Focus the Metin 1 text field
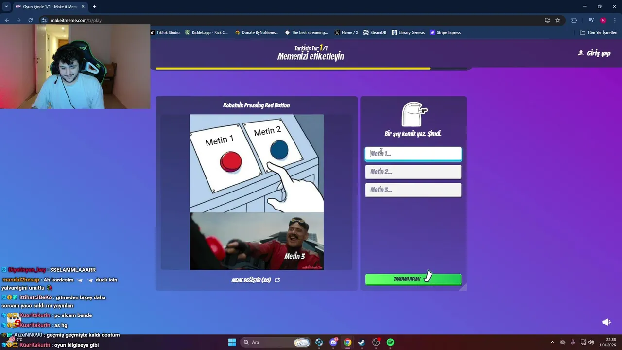 413,154
